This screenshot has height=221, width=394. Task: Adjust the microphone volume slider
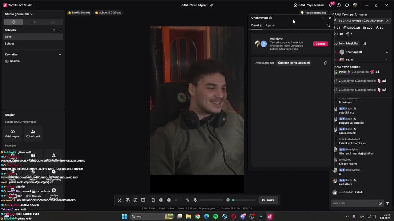(x=244, y=200)
